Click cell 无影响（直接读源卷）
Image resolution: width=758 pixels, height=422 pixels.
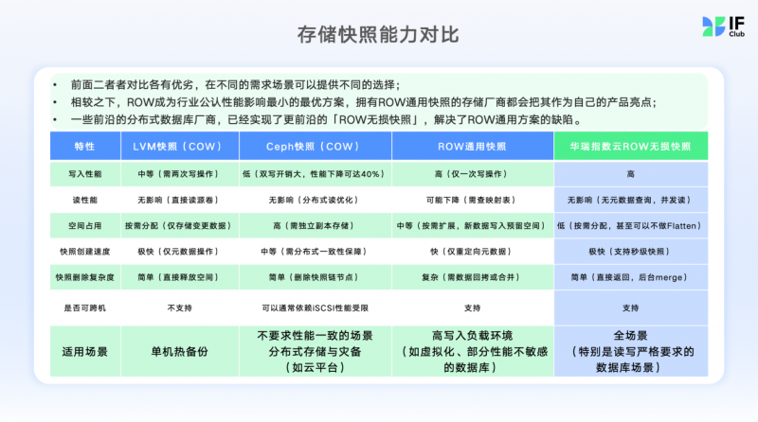180,200
